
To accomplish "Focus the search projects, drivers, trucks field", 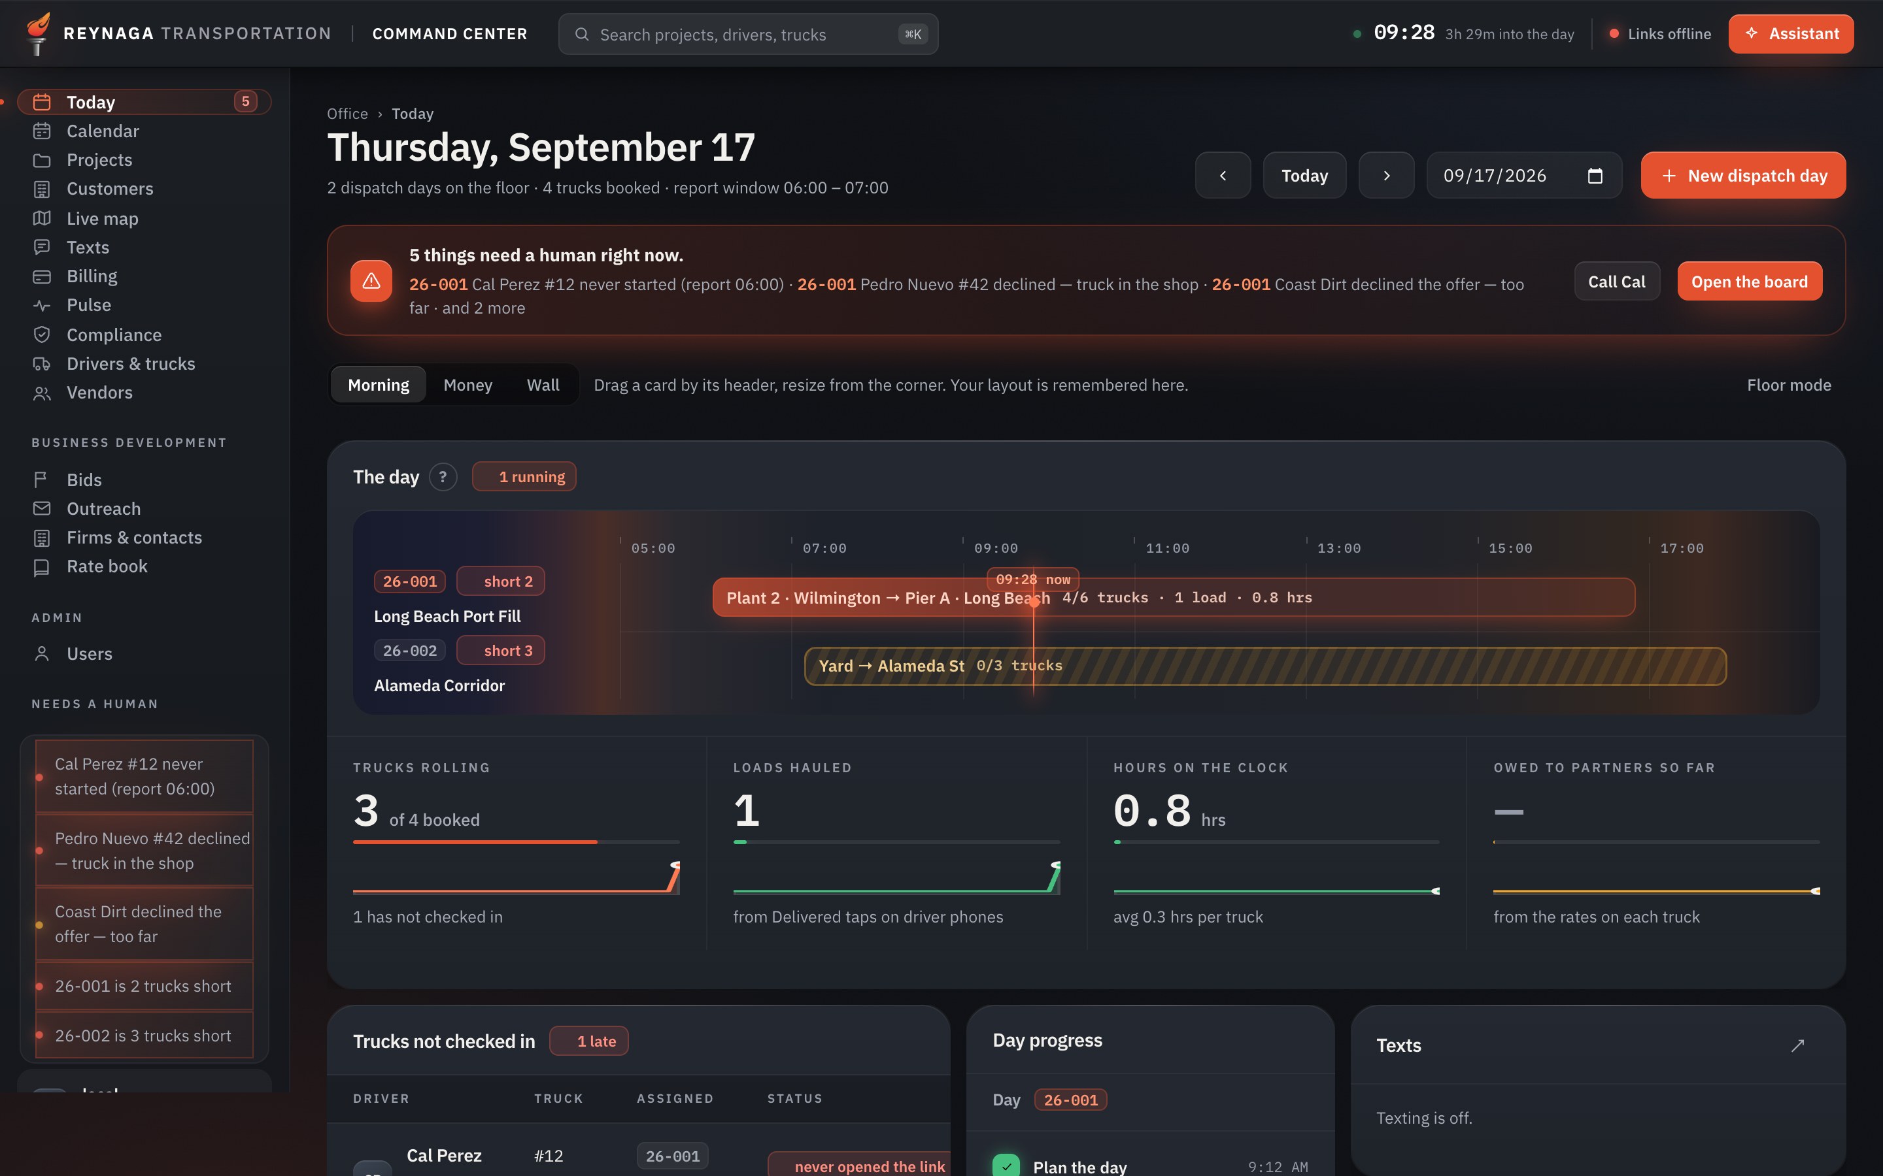I will click(x=748, y=34).
